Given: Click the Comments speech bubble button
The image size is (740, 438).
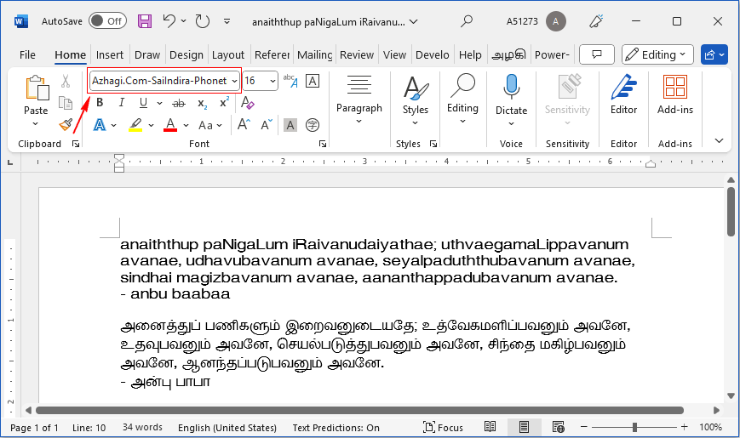Looking at the screenshot, I should 597,54.
